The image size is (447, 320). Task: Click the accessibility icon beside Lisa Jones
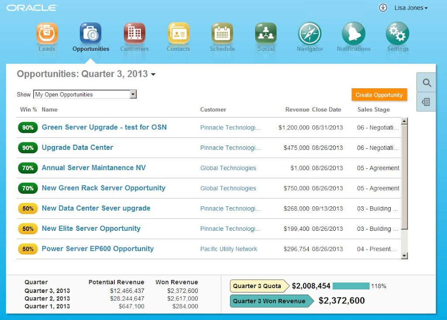pyautogui.click(x=383, y=8)
